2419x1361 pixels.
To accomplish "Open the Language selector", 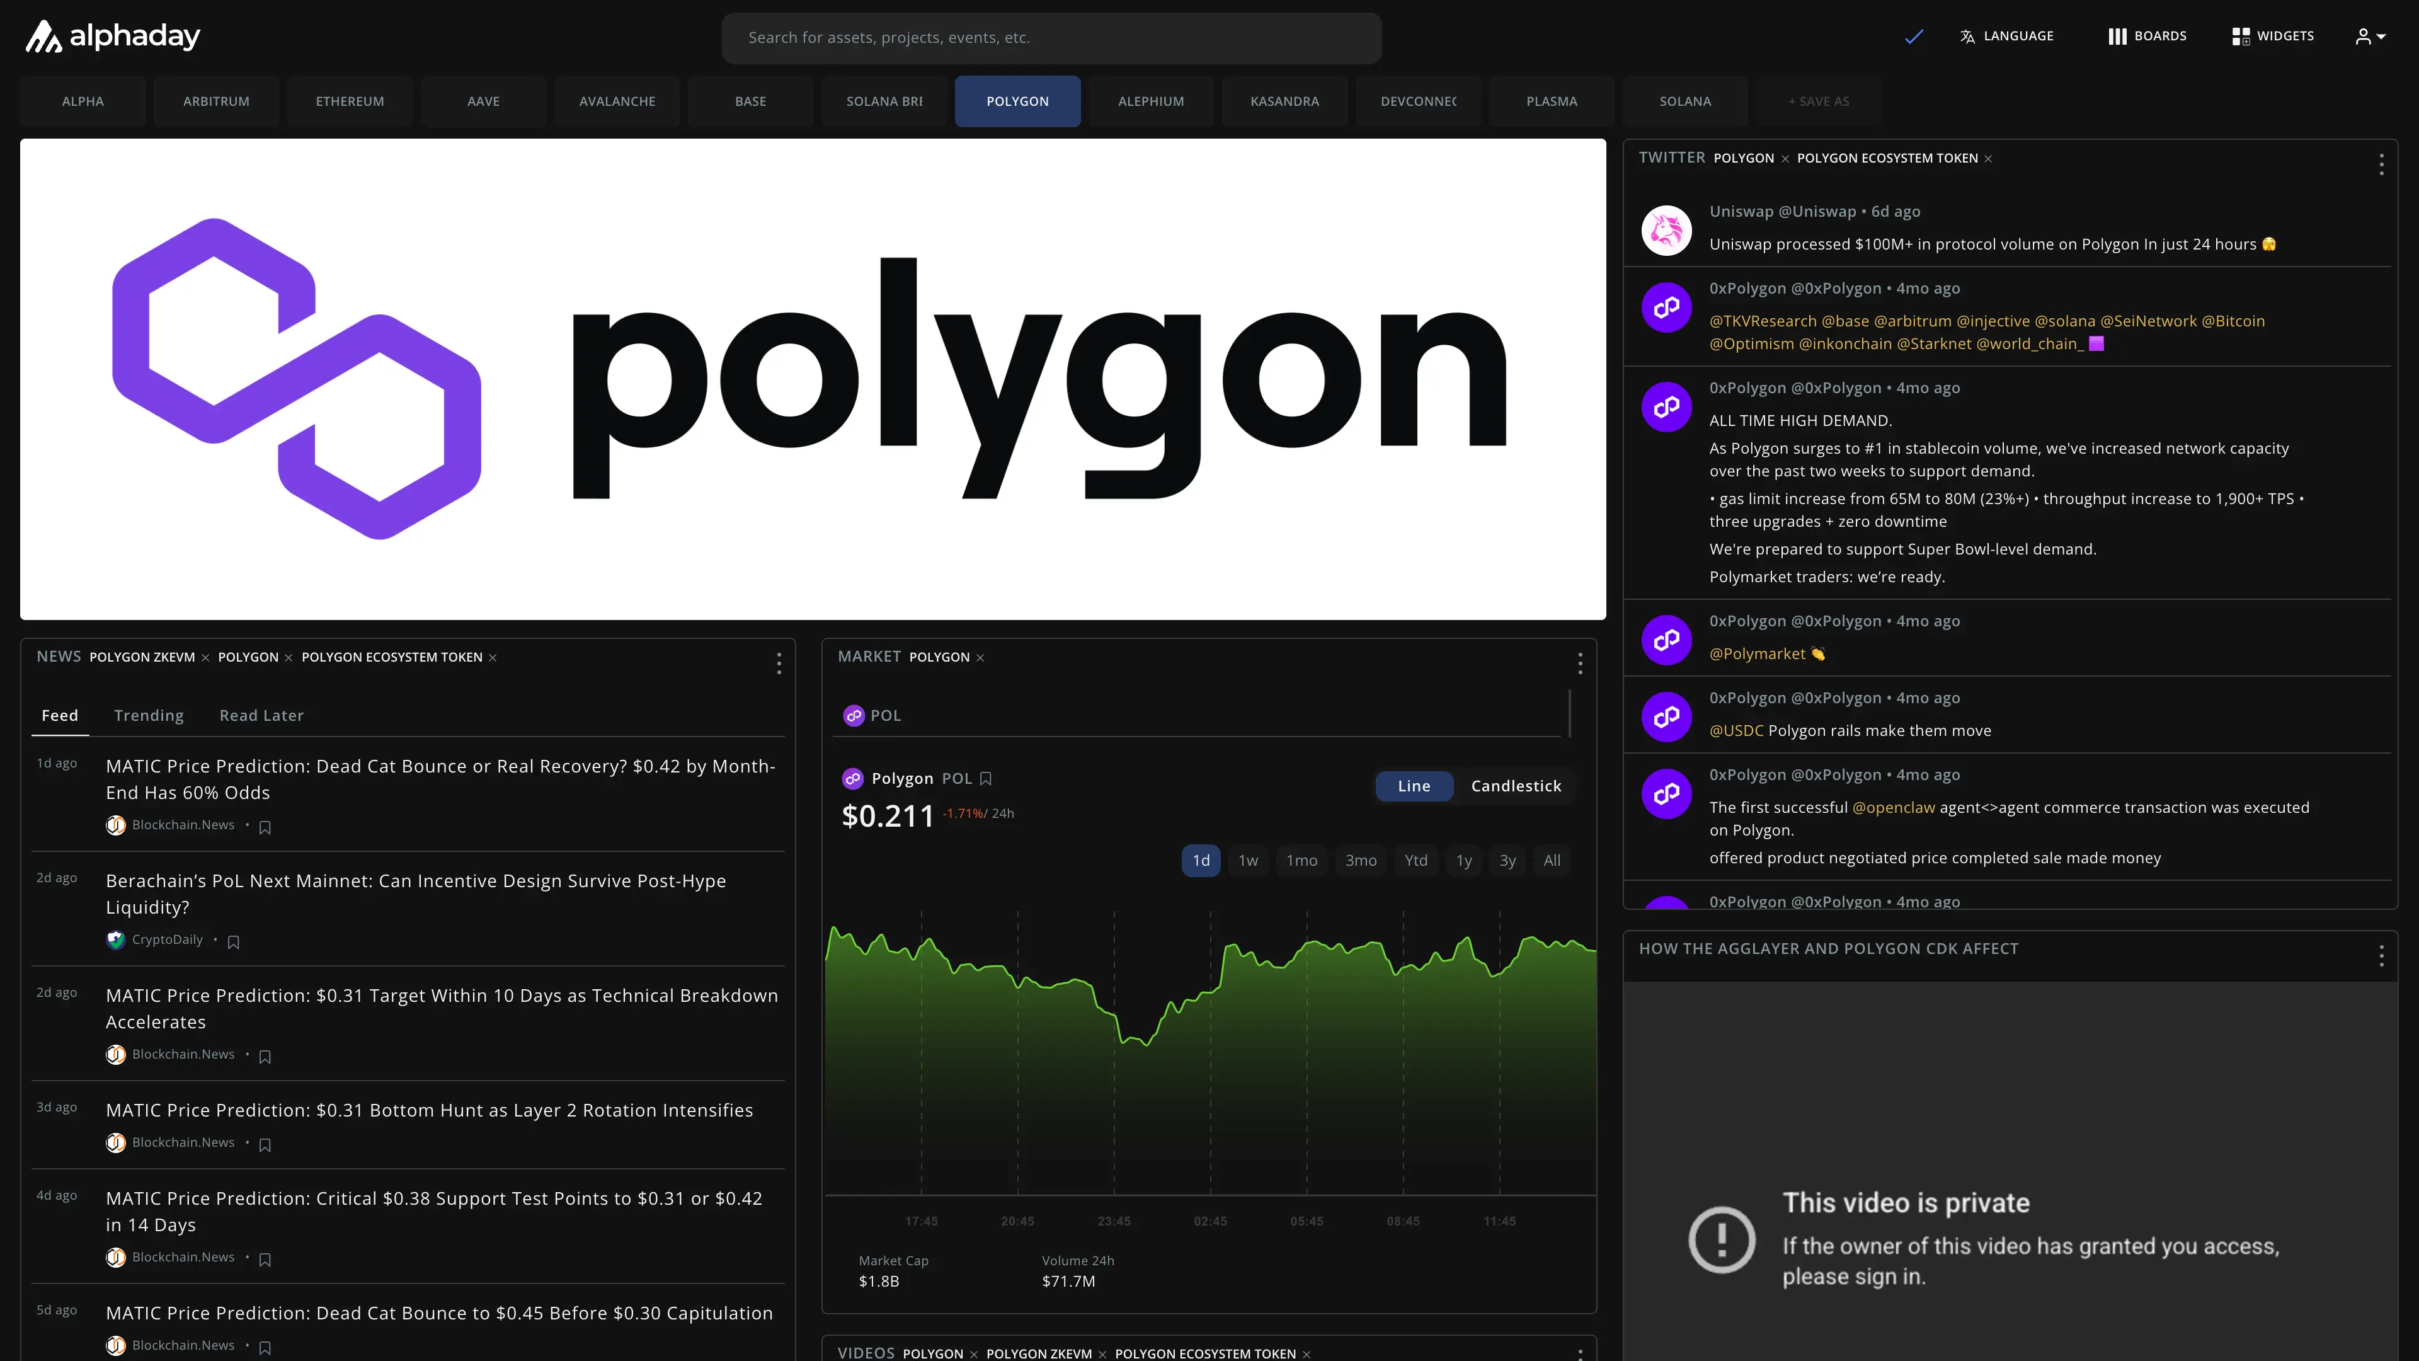I will [2007, 37].
